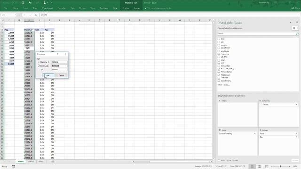The width and height of the screenshot is (301, 169).
Task: Open the Hdct field dropdown in Values area
Action: [296, 133]
